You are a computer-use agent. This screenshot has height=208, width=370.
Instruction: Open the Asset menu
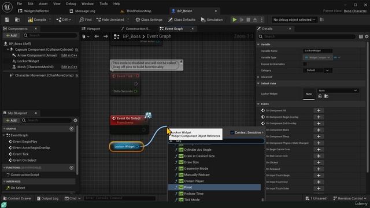pyautogui.click(x=43, y=4)
